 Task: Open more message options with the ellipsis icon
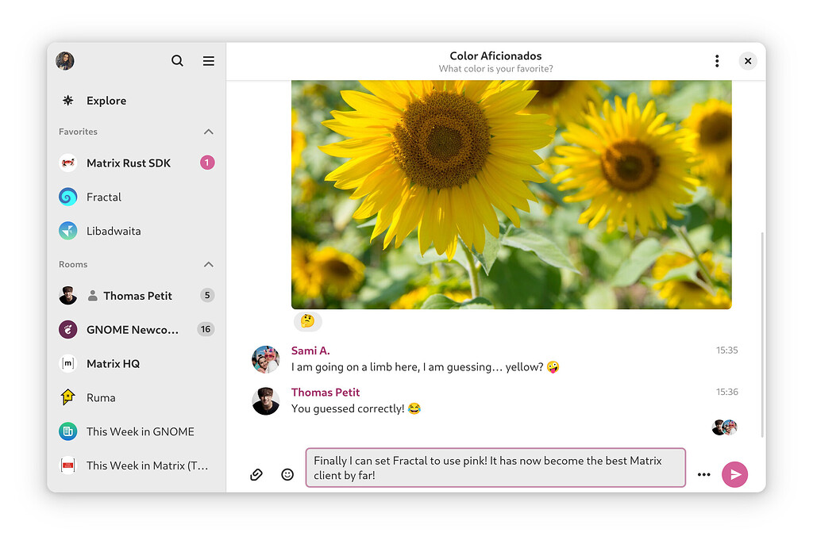tap(703, 474)
